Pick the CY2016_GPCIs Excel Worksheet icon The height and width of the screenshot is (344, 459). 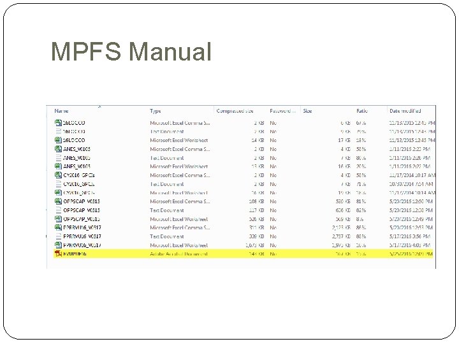coord(58,193)
